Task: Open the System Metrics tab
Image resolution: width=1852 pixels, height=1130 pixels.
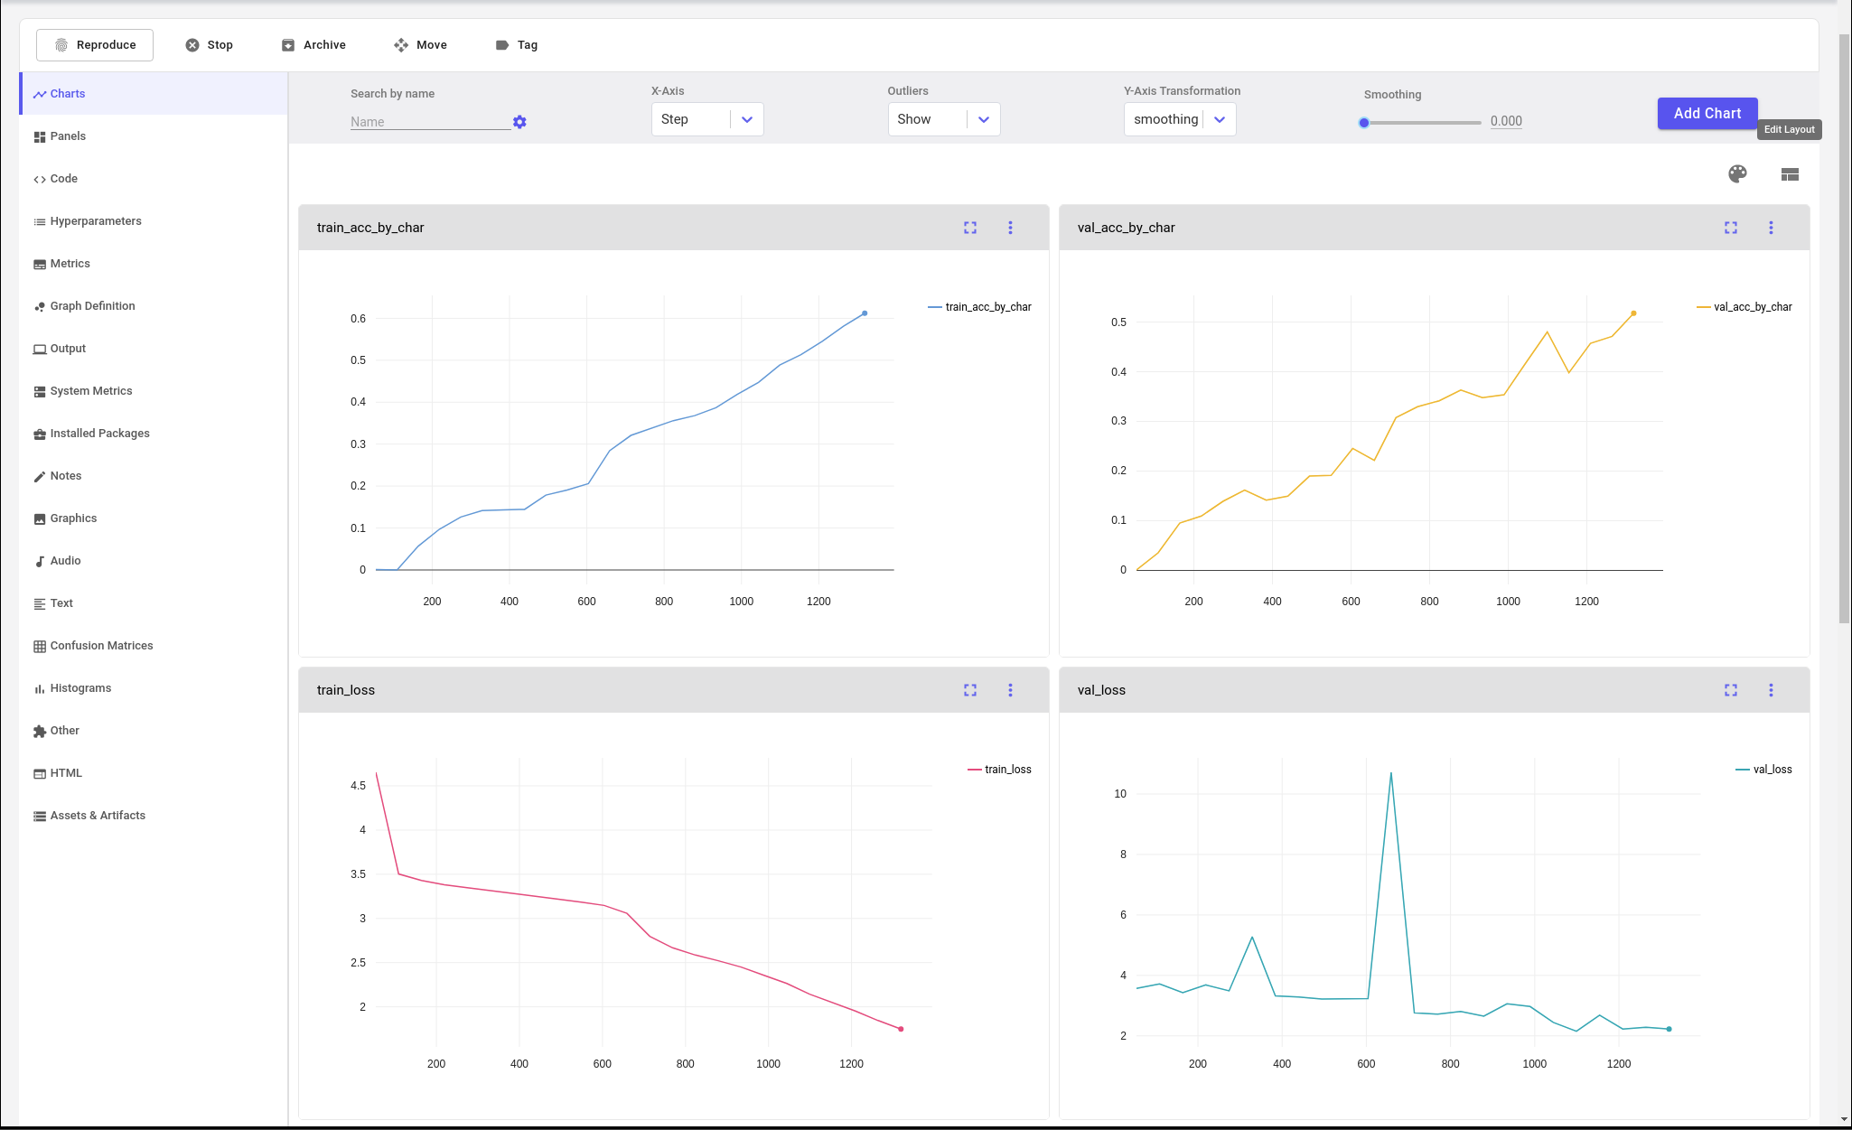Action: (x=154, y=391)
